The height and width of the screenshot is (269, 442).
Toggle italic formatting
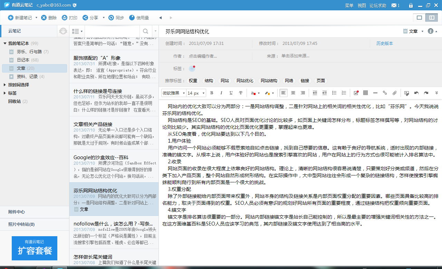point(221,93)
